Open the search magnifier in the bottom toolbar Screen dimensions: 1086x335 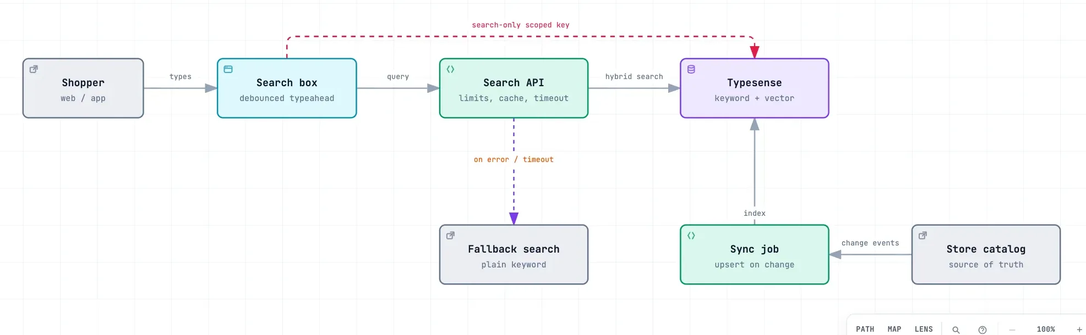pos(956,330)
